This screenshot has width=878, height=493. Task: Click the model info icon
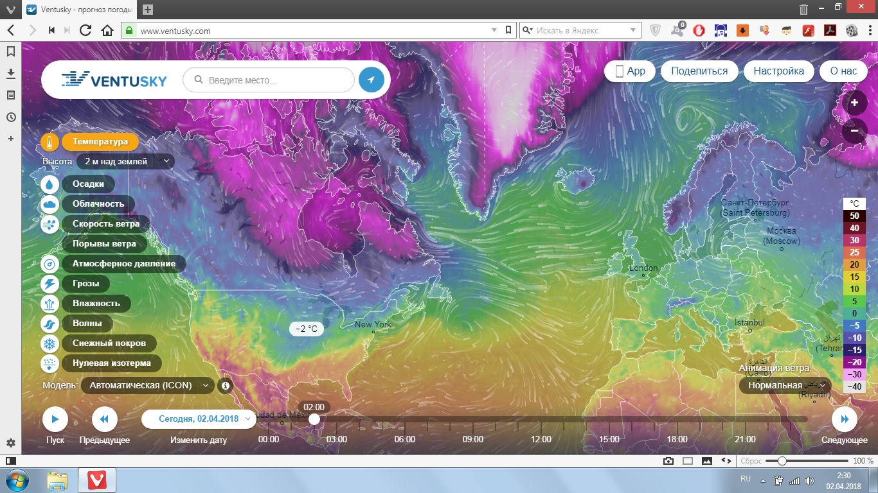click(225, 386)
